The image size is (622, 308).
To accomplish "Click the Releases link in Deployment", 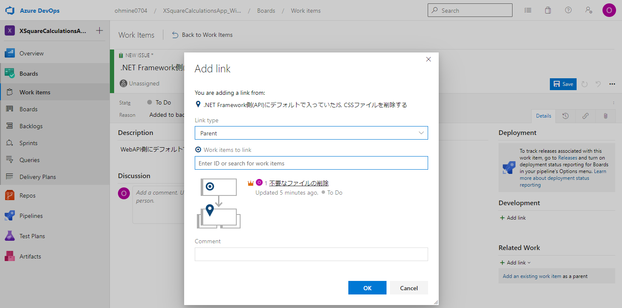I will [x=567, y=158].
